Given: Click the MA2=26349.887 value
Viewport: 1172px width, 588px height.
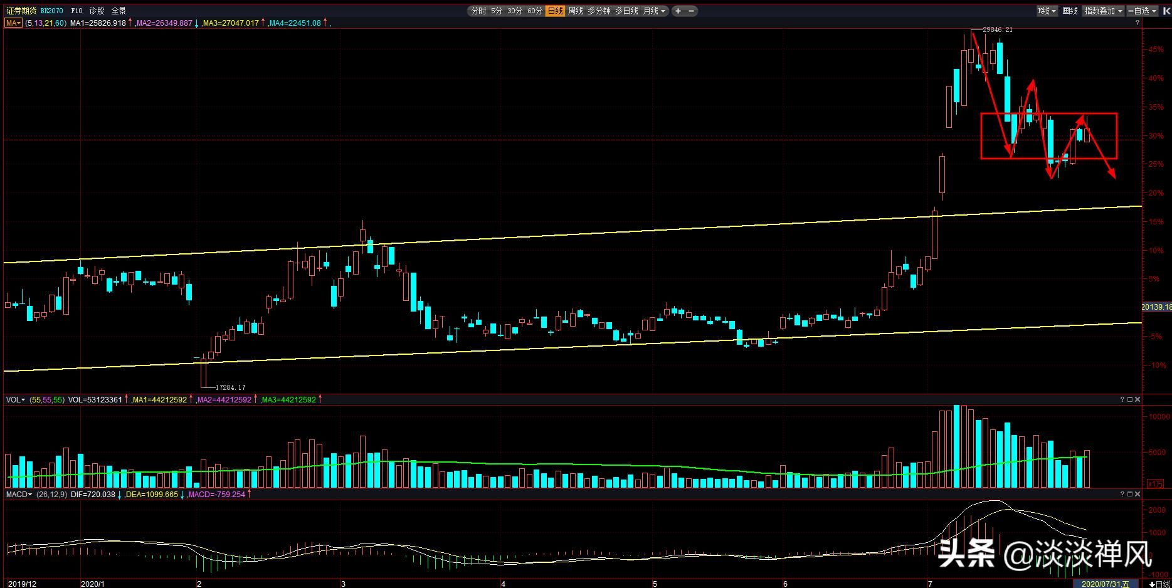Looking at the screenshot, I should click(164, 23).
